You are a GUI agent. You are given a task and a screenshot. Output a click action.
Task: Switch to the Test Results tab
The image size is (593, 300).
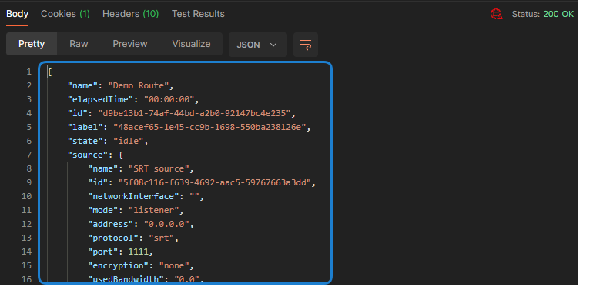pyautogui.click(x=198, y=14)
